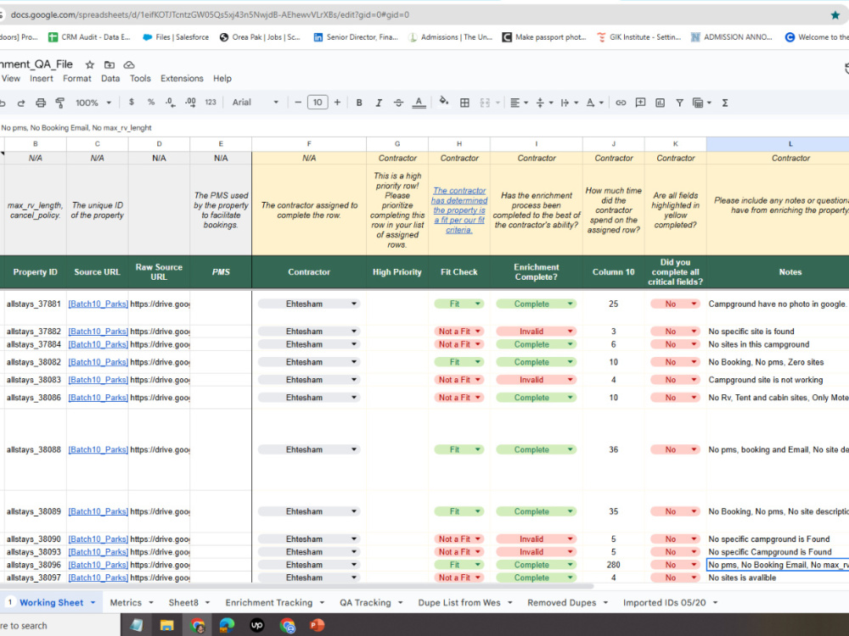Image resolution: width=849 pixels, height=636 pixels.
Task: Open the borders menu
Action: pyautogui.click(x=464, y=103)
